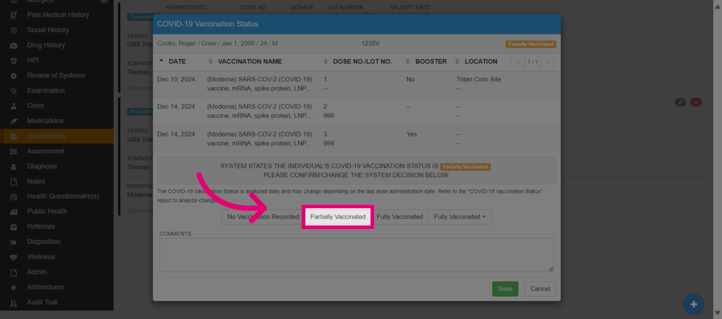Image resolution: width=722 pixels, height=319 pixels.
Task: Cancel the vaccination status dialog
Action: [x=540, y=289]
